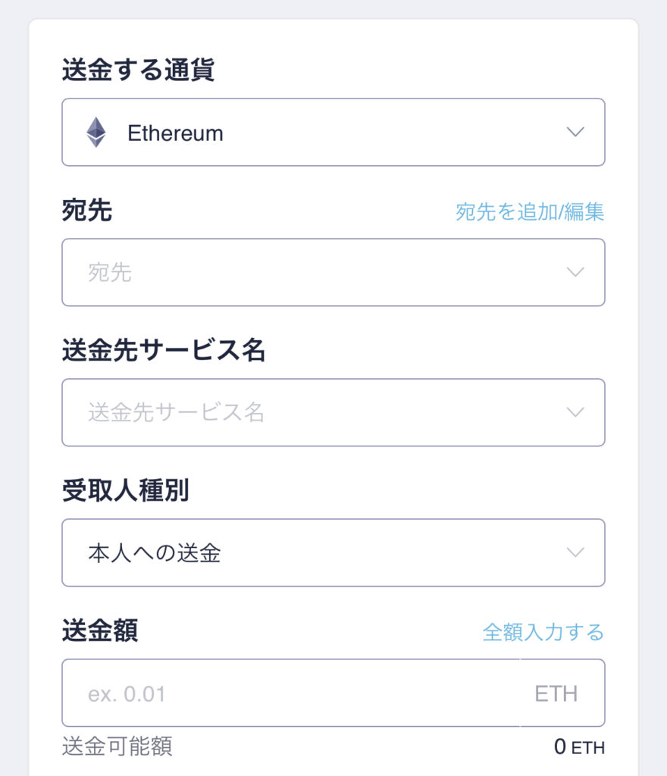
Task: Click the chevron arrow in the Ethereum currency selector
Action: [575, 132]
